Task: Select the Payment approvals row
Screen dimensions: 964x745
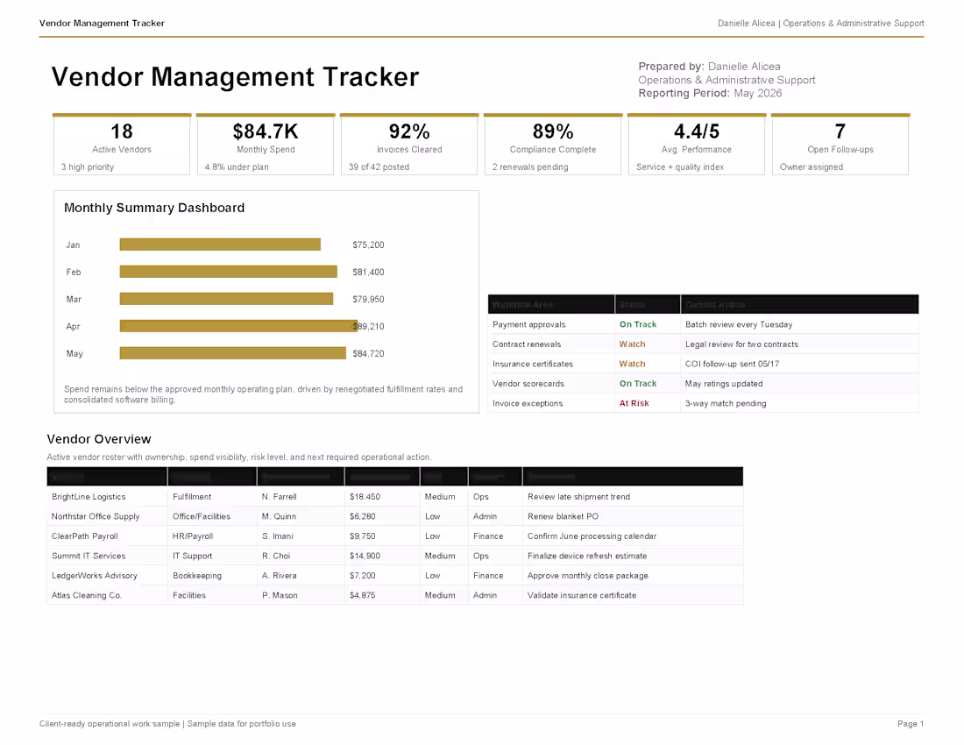Action: (x=704, y=324)
